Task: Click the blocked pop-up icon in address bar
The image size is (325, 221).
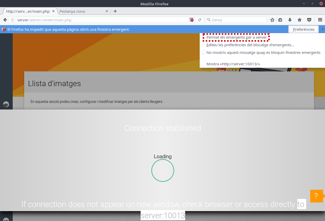Action: 191,20
